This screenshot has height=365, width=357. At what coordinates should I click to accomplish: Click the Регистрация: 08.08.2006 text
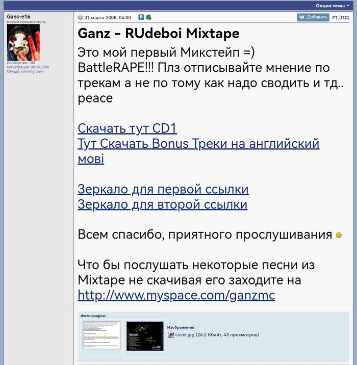(x=28, y=67)
